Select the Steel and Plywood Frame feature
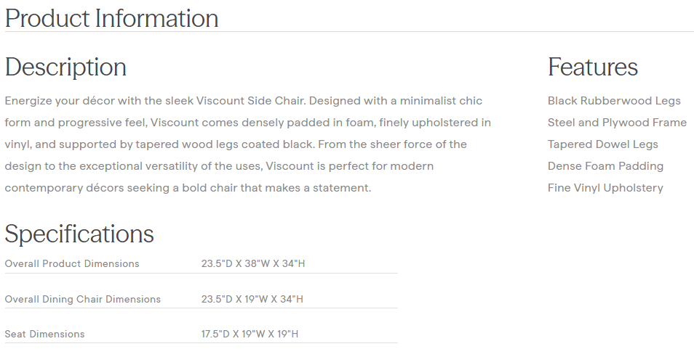 617,123
